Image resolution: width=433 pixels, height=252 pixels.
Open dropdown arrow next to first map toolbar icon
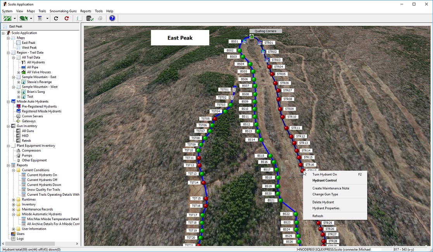pyautogui.click(x=15, y=18)
